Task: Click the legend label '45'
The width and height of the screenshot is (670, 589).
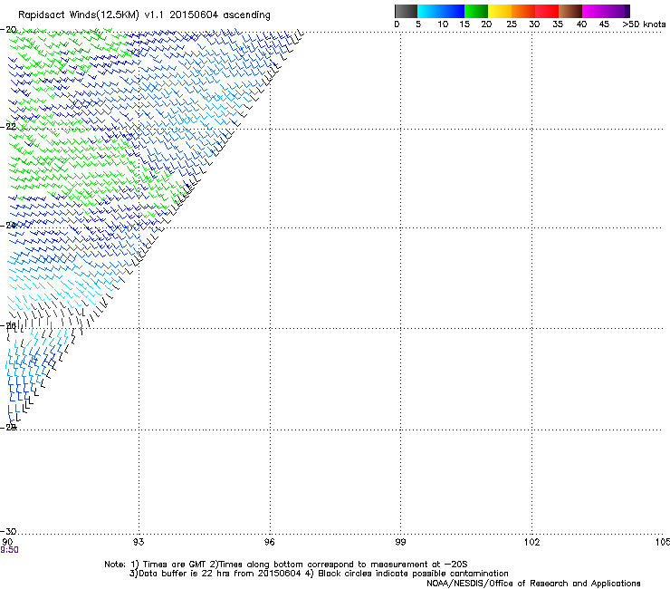Action: (x=604, y=24)
